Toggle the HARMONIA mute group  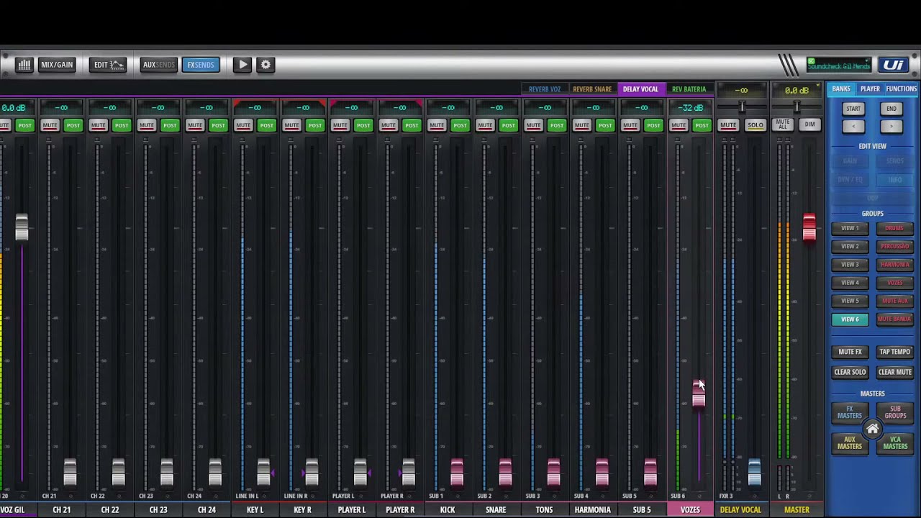click(894, 265)
